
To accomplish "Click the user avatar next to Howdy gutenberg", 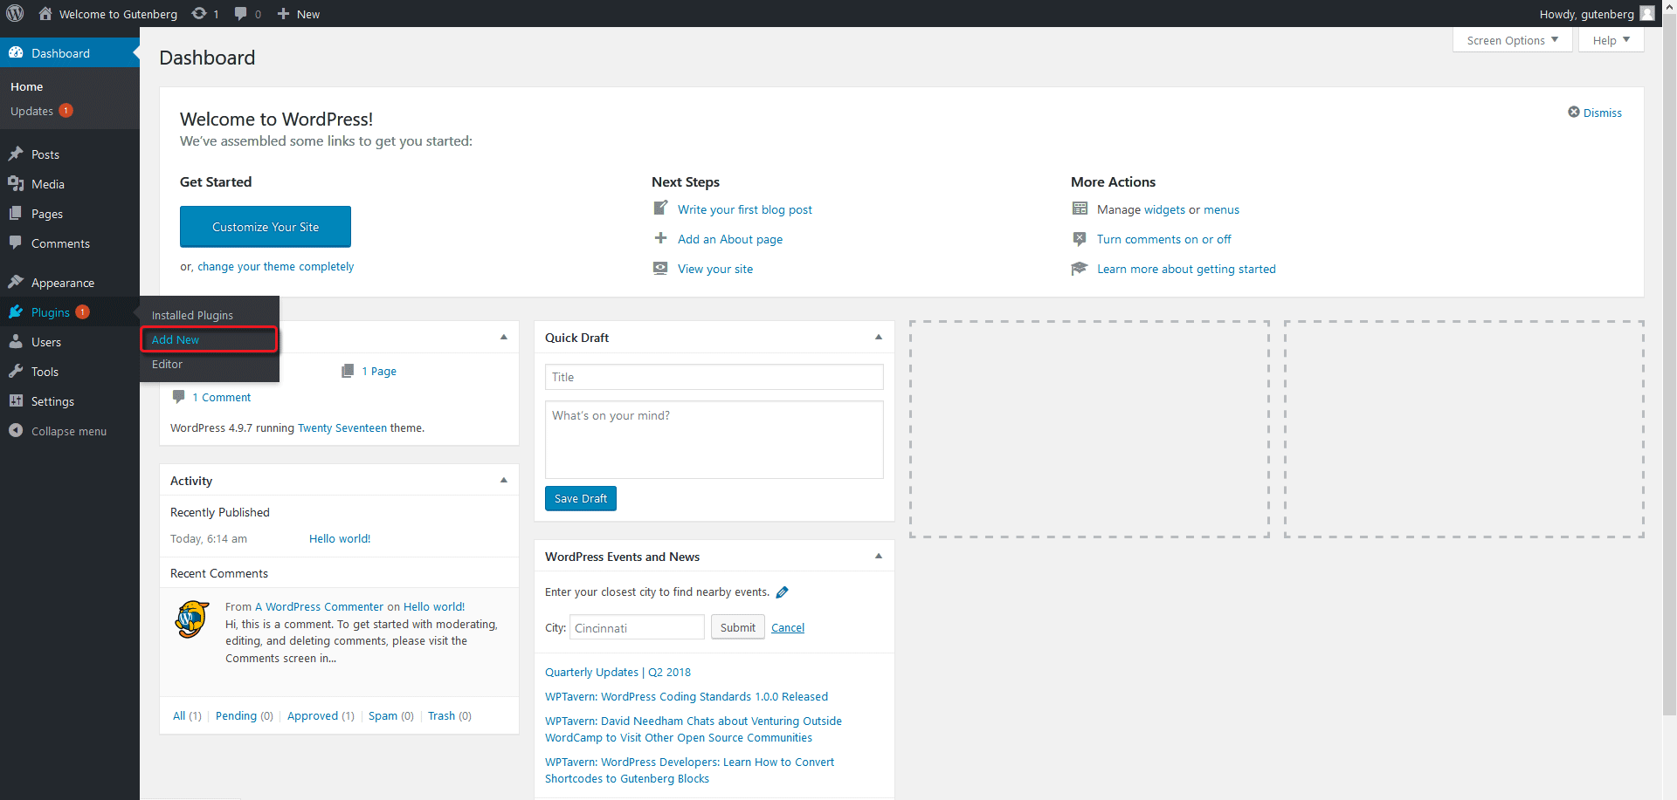I will click(1647, 13).
